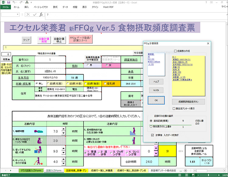
Task: Click the person sitting at desk icon
Action: [38, 150]
